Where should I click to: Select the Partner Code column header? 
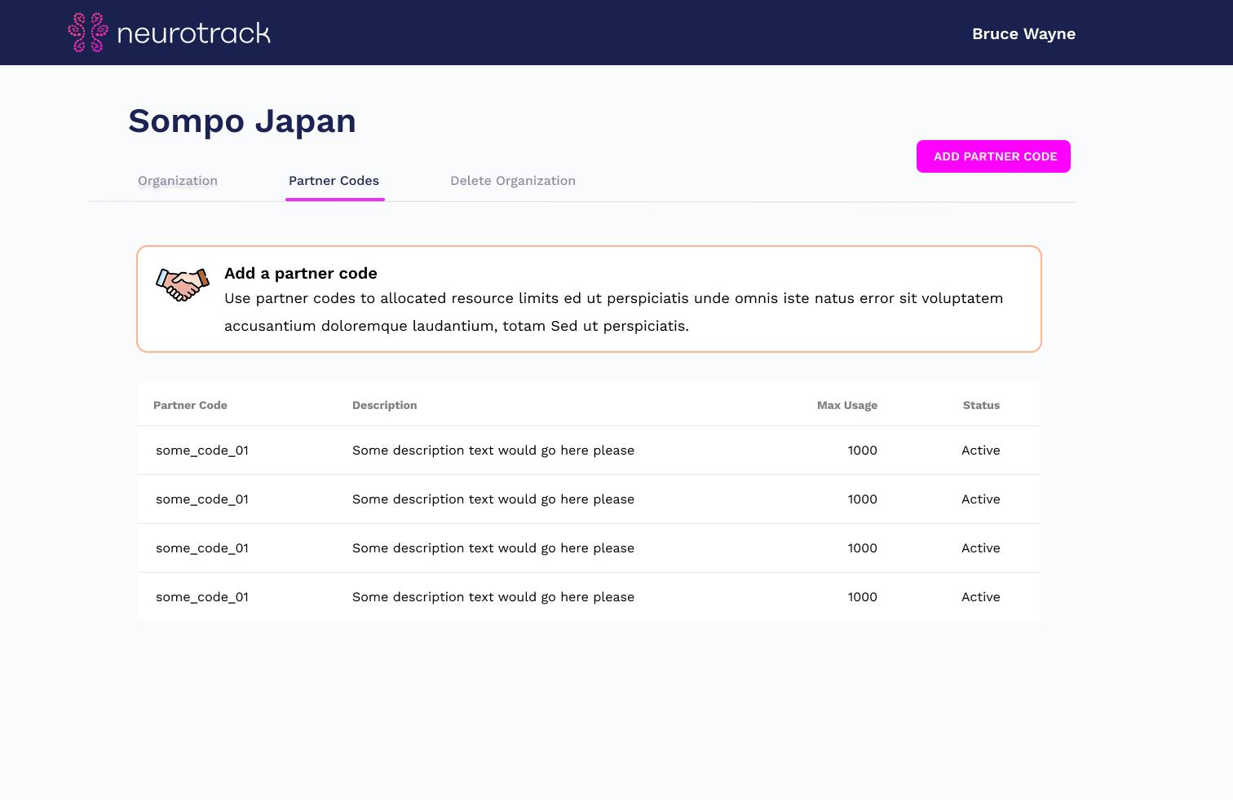tap(190, 405)
